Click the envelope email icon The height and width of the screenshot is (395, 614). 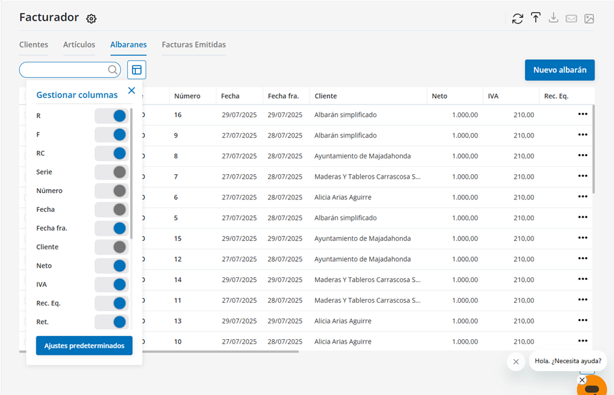571,18
